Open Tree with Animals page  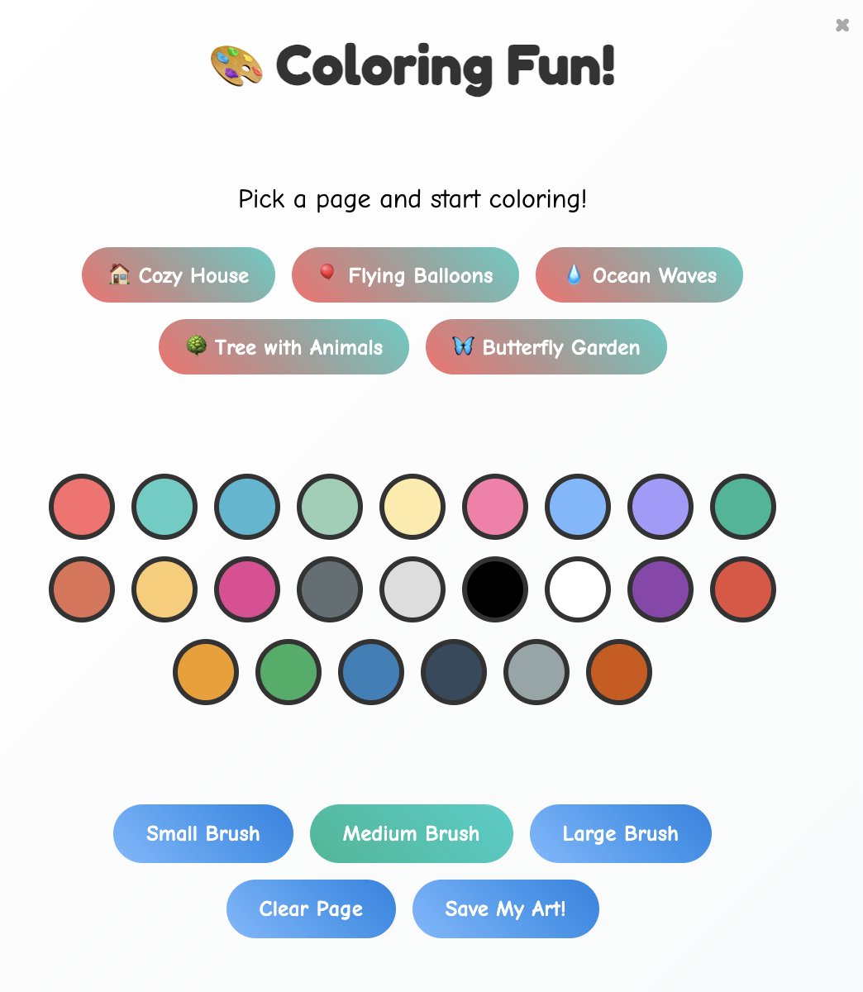[284, 347]
